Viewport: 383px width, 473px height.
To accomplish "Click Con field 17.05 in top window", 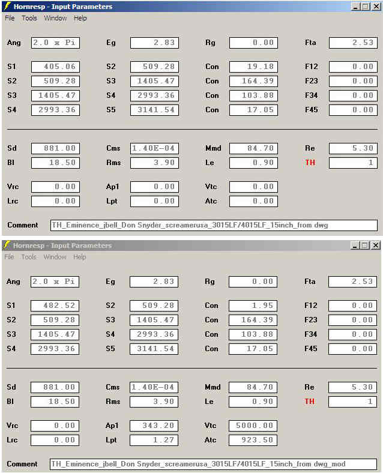I will coord(253,110).
